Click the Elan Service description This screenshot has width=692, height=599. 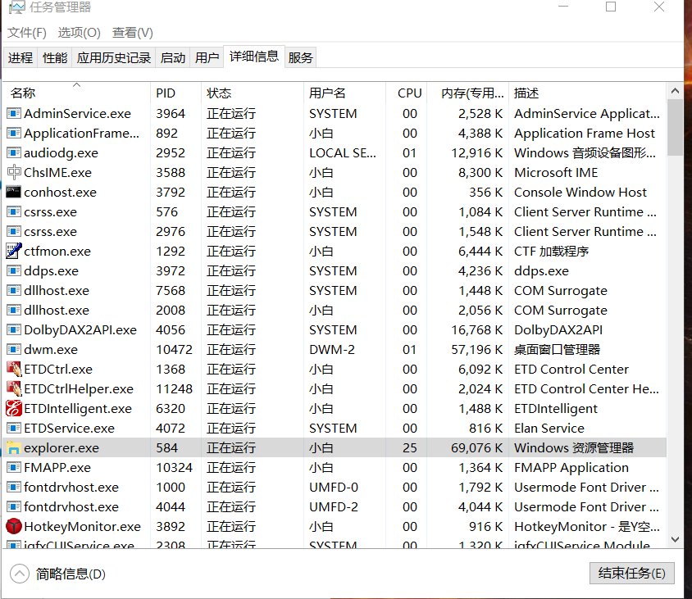click(549, 429)
